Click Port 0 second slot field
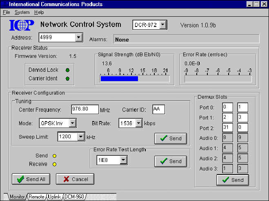 (243, 107)
